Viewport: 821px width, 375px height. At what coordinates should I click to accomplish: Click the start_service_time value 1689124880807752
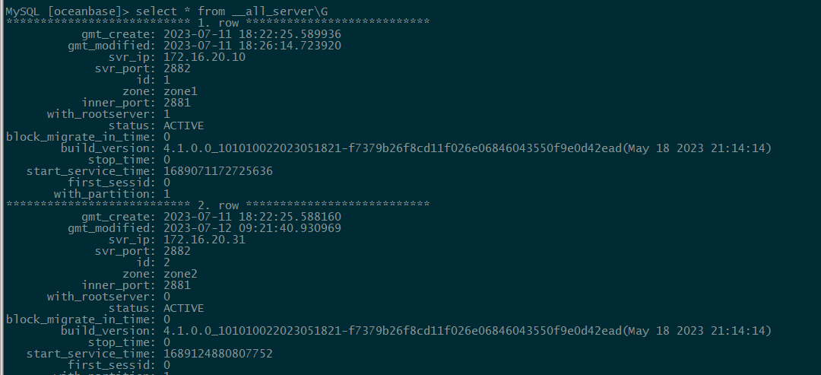[218, 354]
